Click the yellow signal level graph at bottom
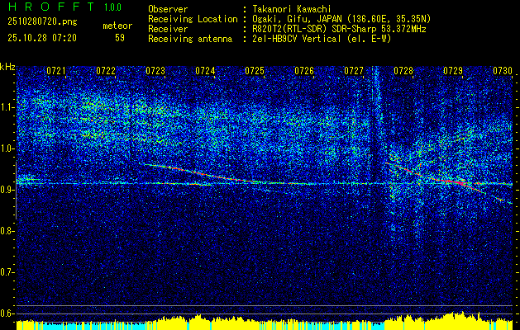This screenshot has width=520, height=330. (x=265, y=321)
